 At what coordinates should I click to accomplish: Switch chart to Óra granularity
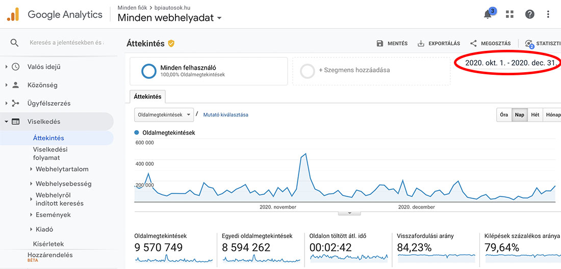pos(504,115)
